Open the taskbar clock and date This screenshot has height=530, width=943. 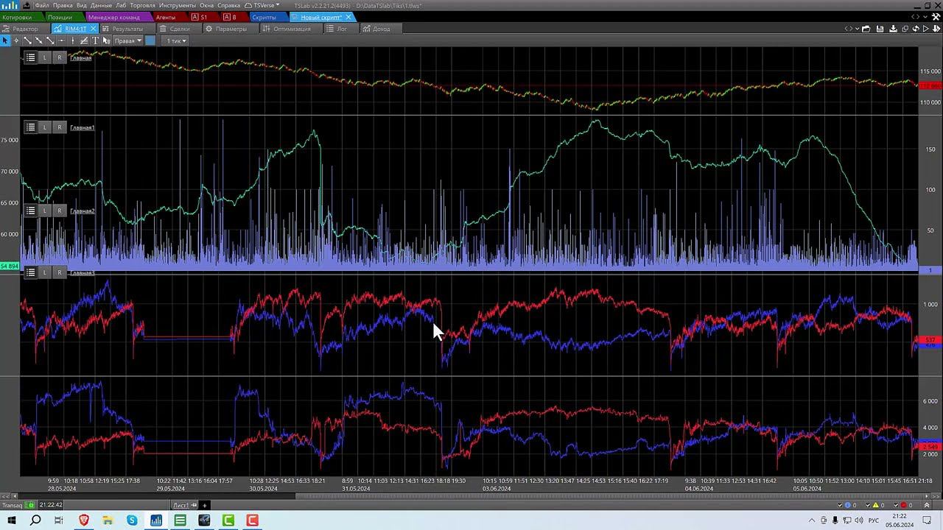click(900, 520)
